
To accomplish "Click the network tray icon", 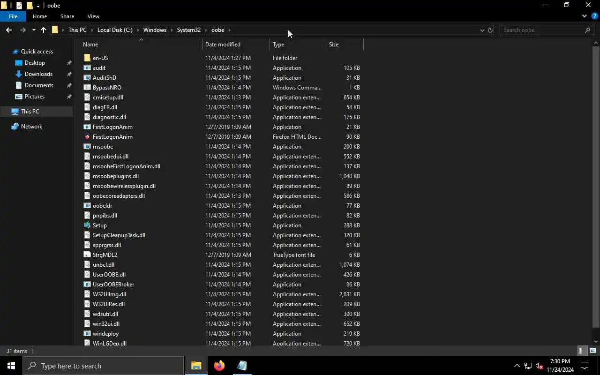I will pos(528,366).
